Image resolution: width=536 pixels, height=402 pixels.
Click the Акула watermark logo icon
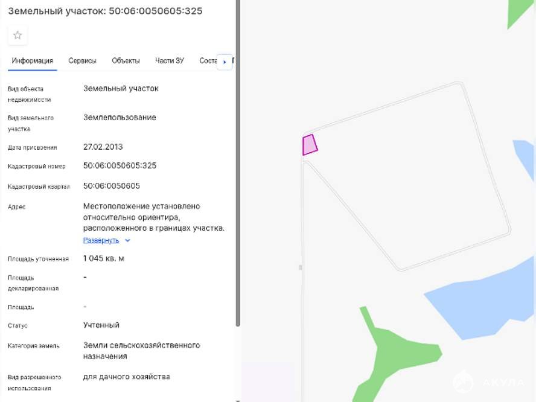(464, 382)
